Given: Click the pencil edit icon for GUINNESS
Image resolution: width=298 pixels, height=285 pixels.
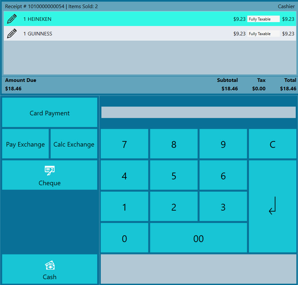Looking at the screenshot, I should [12, 33].
